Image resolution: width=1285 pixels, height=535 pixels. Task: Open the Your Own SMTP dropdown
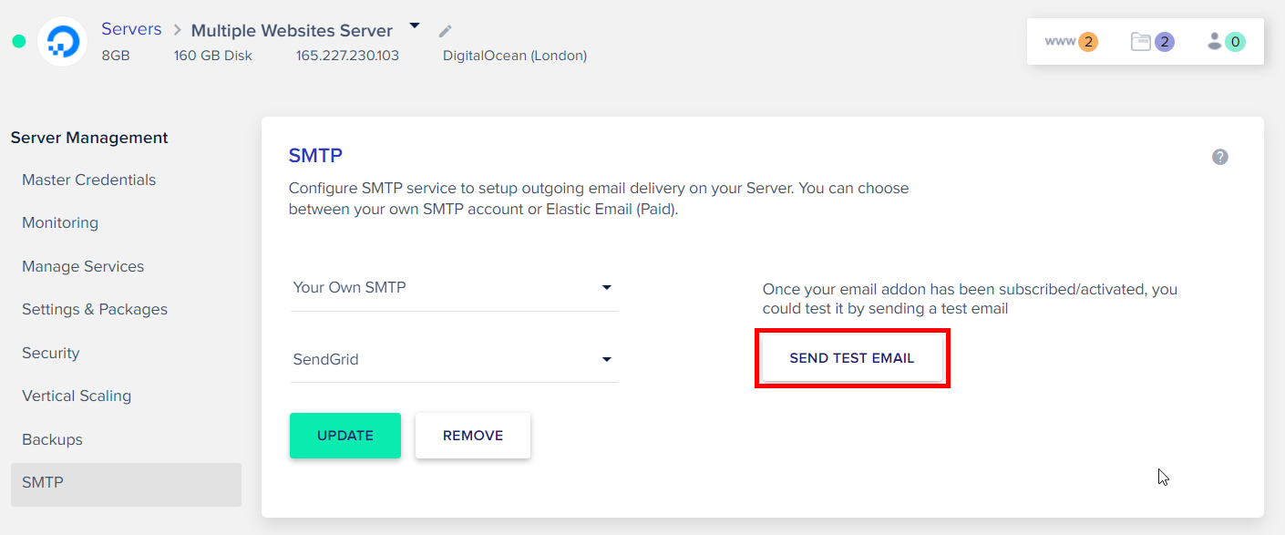point(453,287)
